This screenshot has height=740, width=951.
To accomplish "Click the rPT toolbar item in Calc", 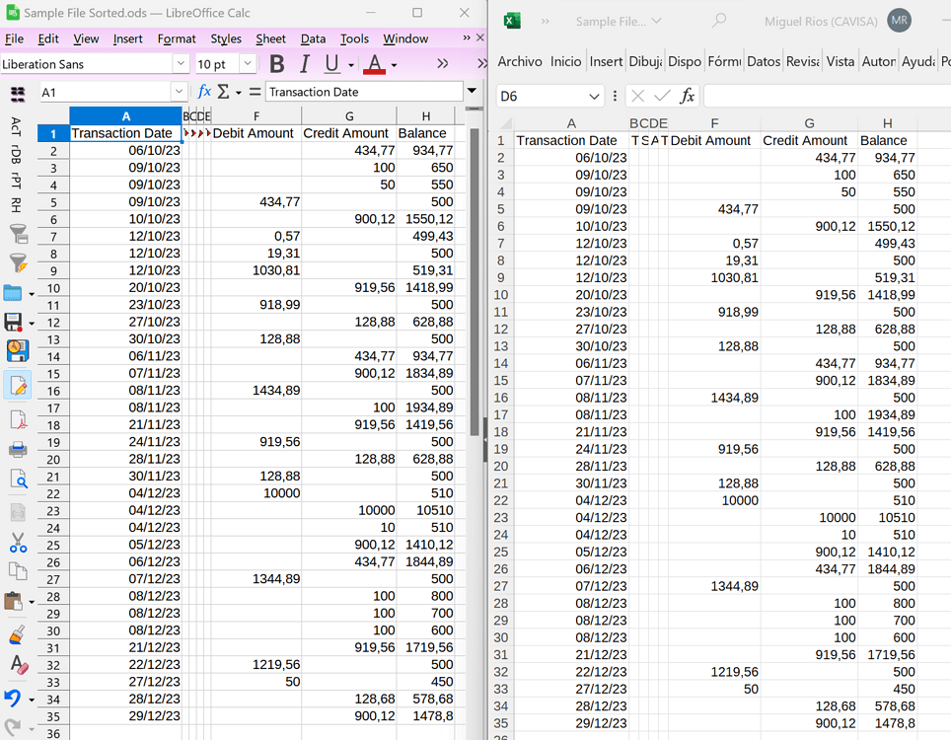I will tap(17, 181).
